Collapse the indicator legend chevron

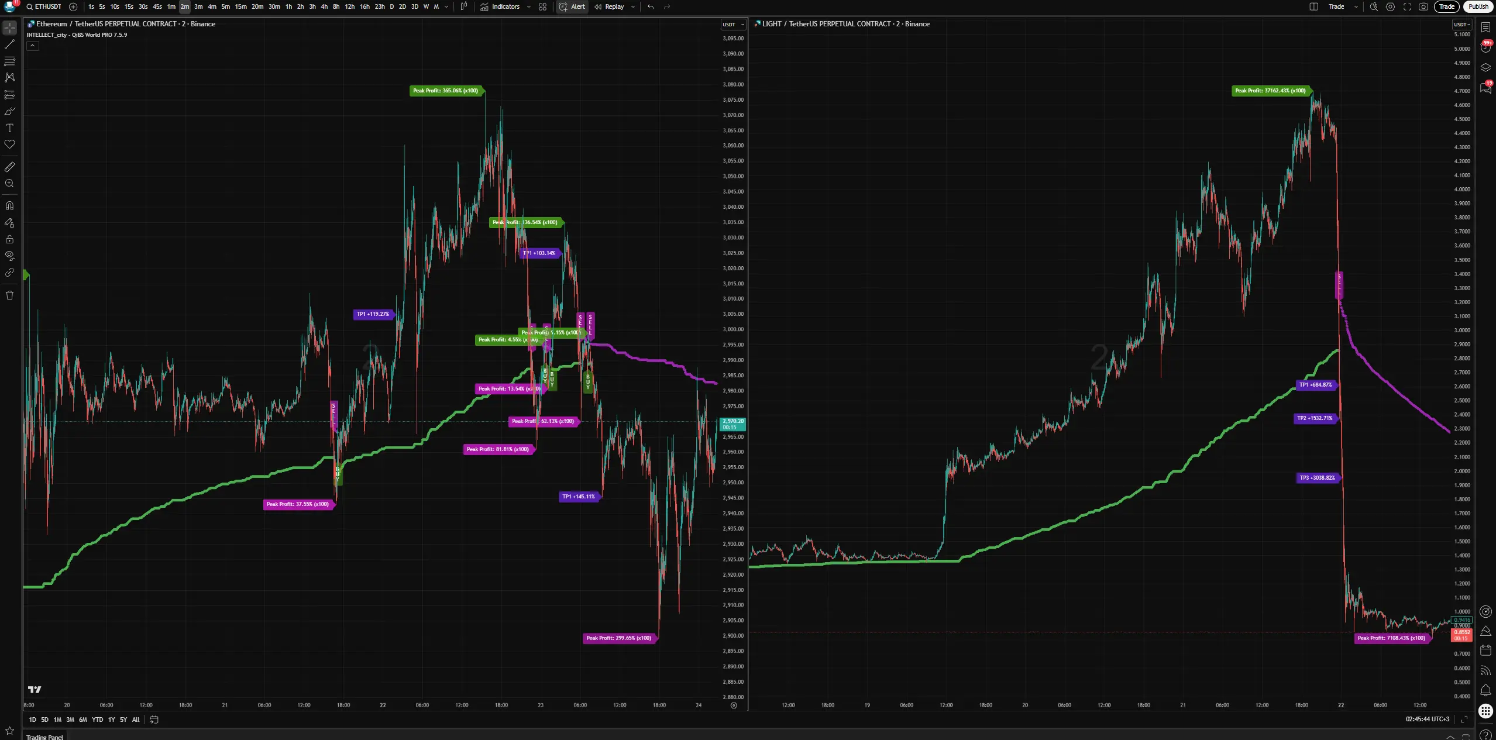click(33, 46)
